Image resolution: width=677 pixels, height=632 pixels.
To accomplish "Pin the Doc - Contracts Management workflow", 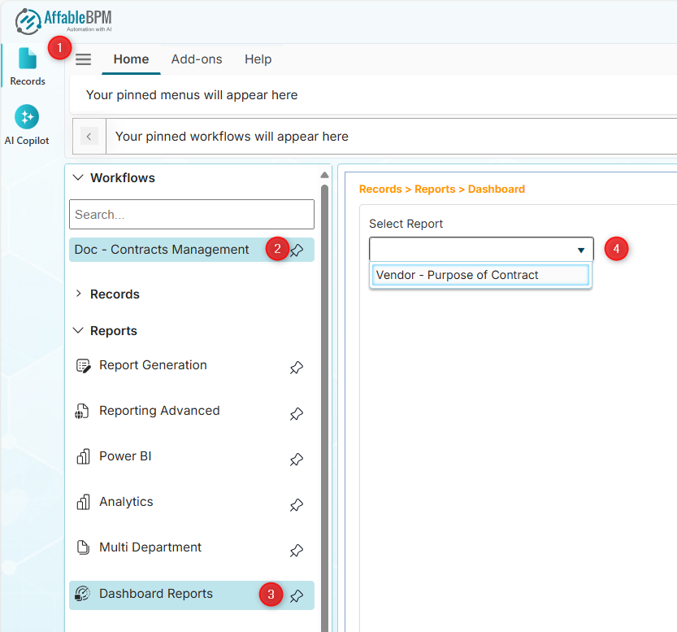I will (296, 251).
